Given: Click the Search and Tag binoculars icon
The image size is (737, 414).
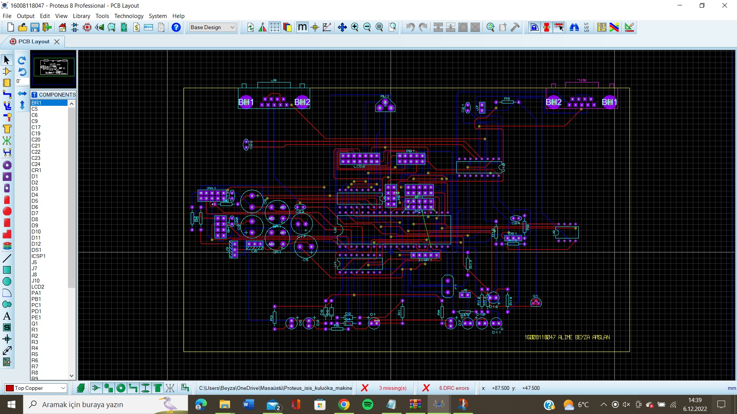Looking at the screenshot, I should tap(574, 27).
